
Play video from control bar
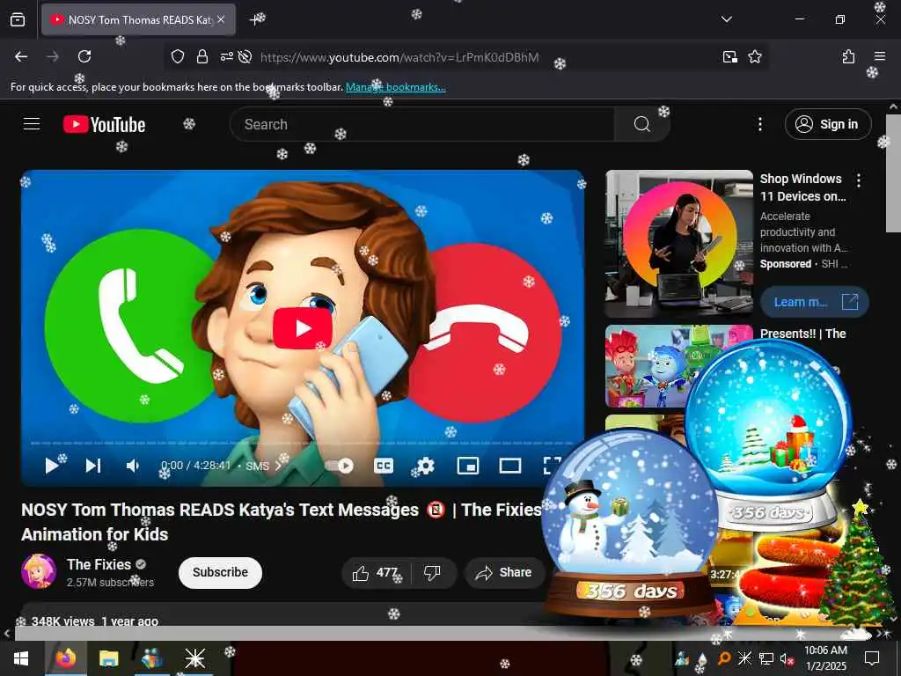point(52,466)
